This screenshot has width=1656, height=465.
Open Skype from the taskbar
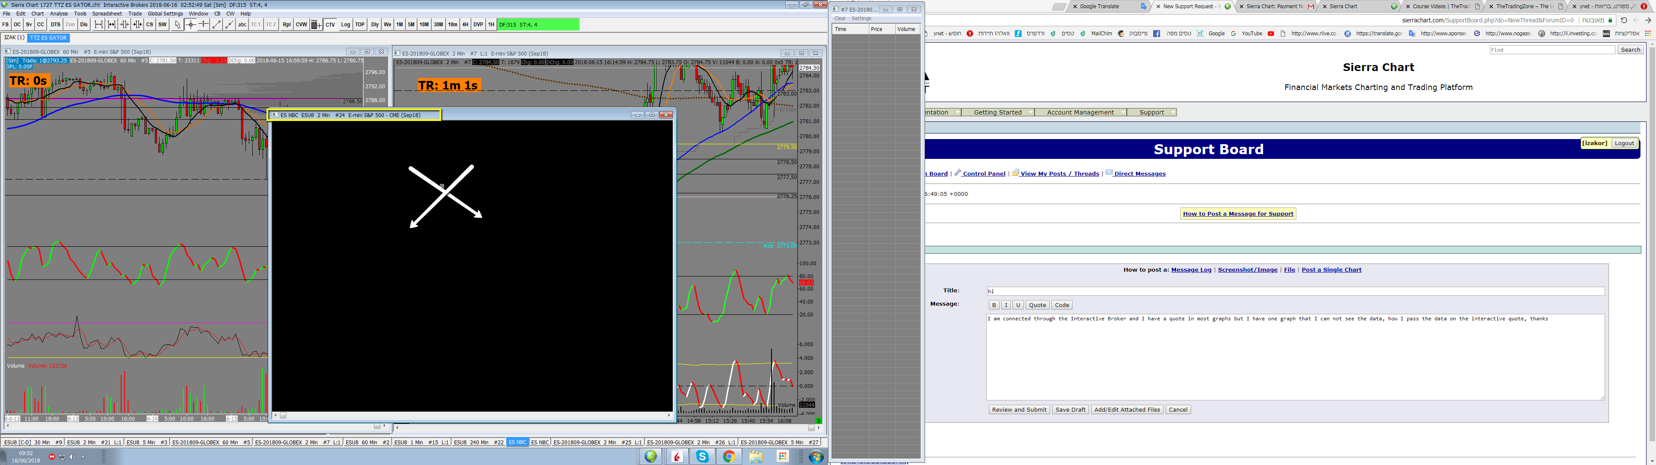point(703,457)
